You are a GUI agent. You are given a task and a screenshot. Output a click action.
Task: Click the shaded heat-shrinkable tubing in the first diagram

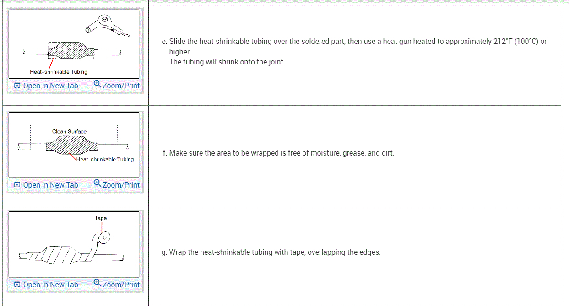pyautogui.click(x=71, y=50)
